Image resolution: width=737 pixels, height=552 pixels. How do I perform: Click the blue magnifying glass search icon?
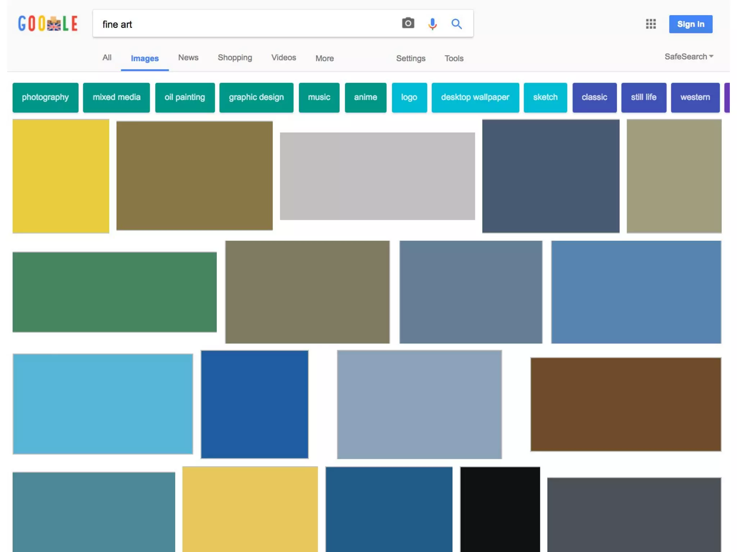click(456, 24)
